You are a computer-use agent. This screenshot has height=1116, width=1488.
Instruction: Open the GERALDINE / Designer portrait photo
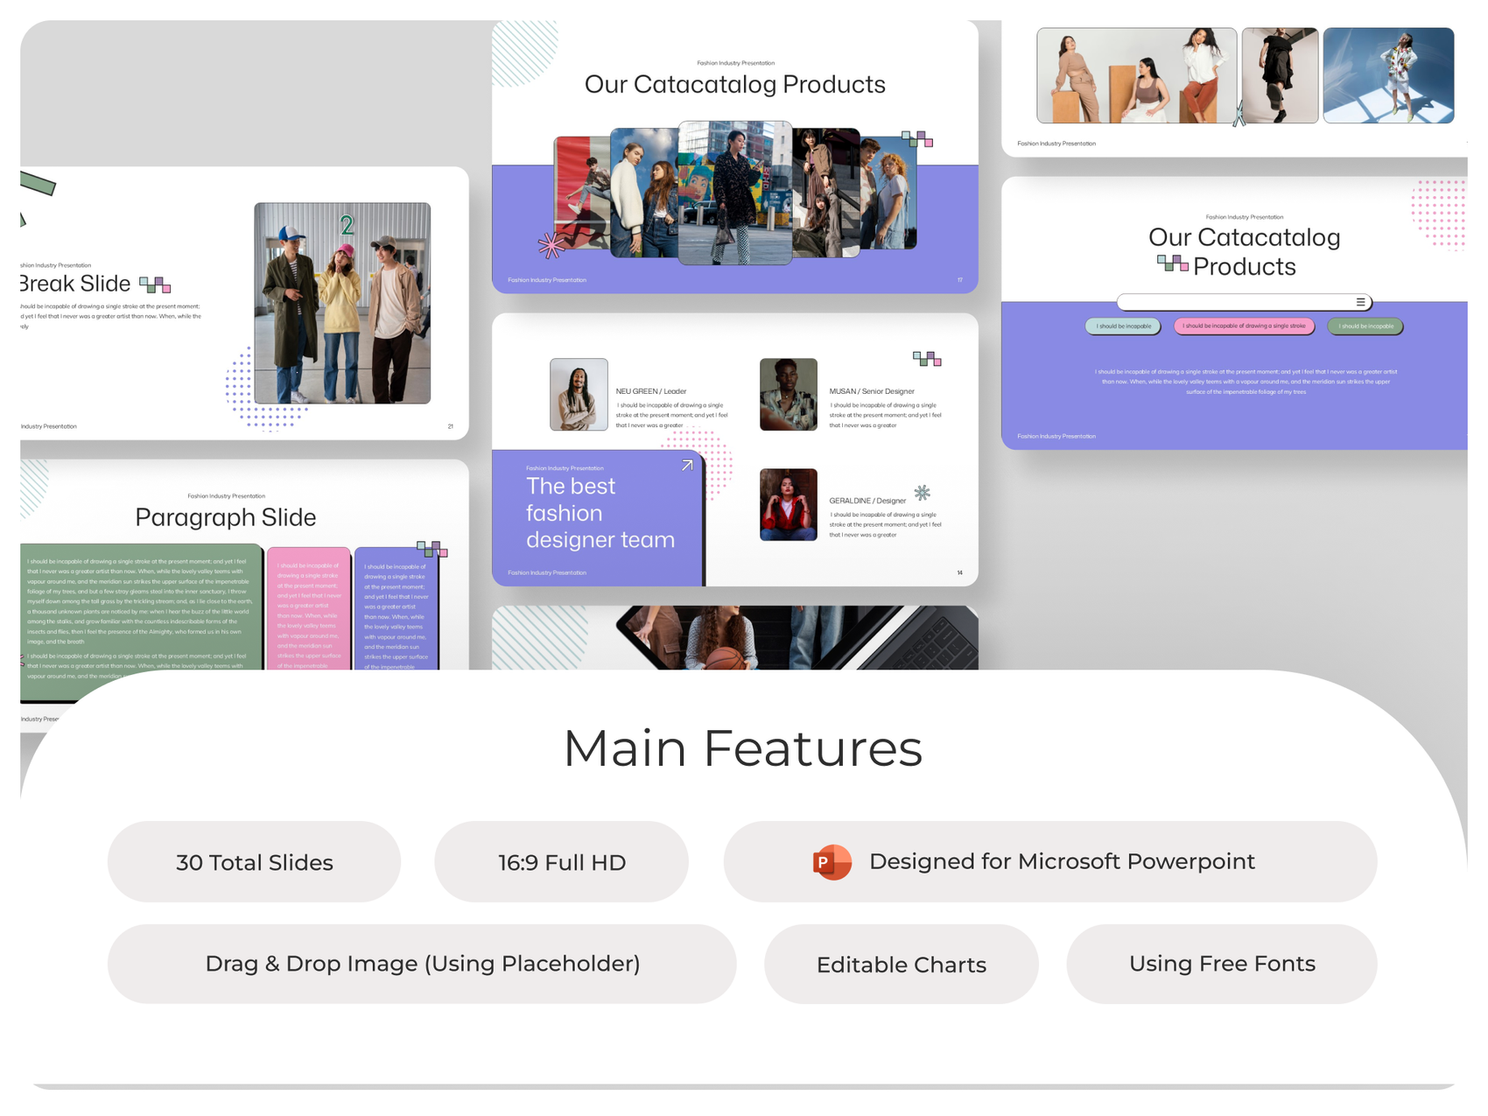coord(789,504)
